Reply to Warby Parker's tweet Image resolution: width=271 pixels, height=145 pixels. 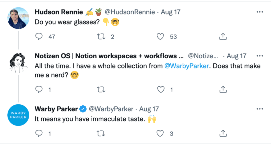(39, 134)
